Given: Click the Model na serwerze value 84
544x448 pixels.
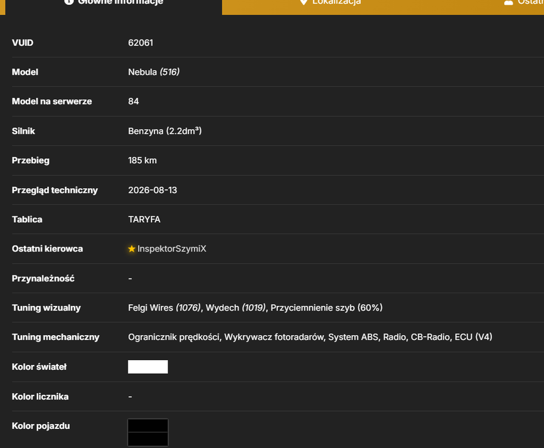Looking at the screenshot, I should [x=134, y=102].
